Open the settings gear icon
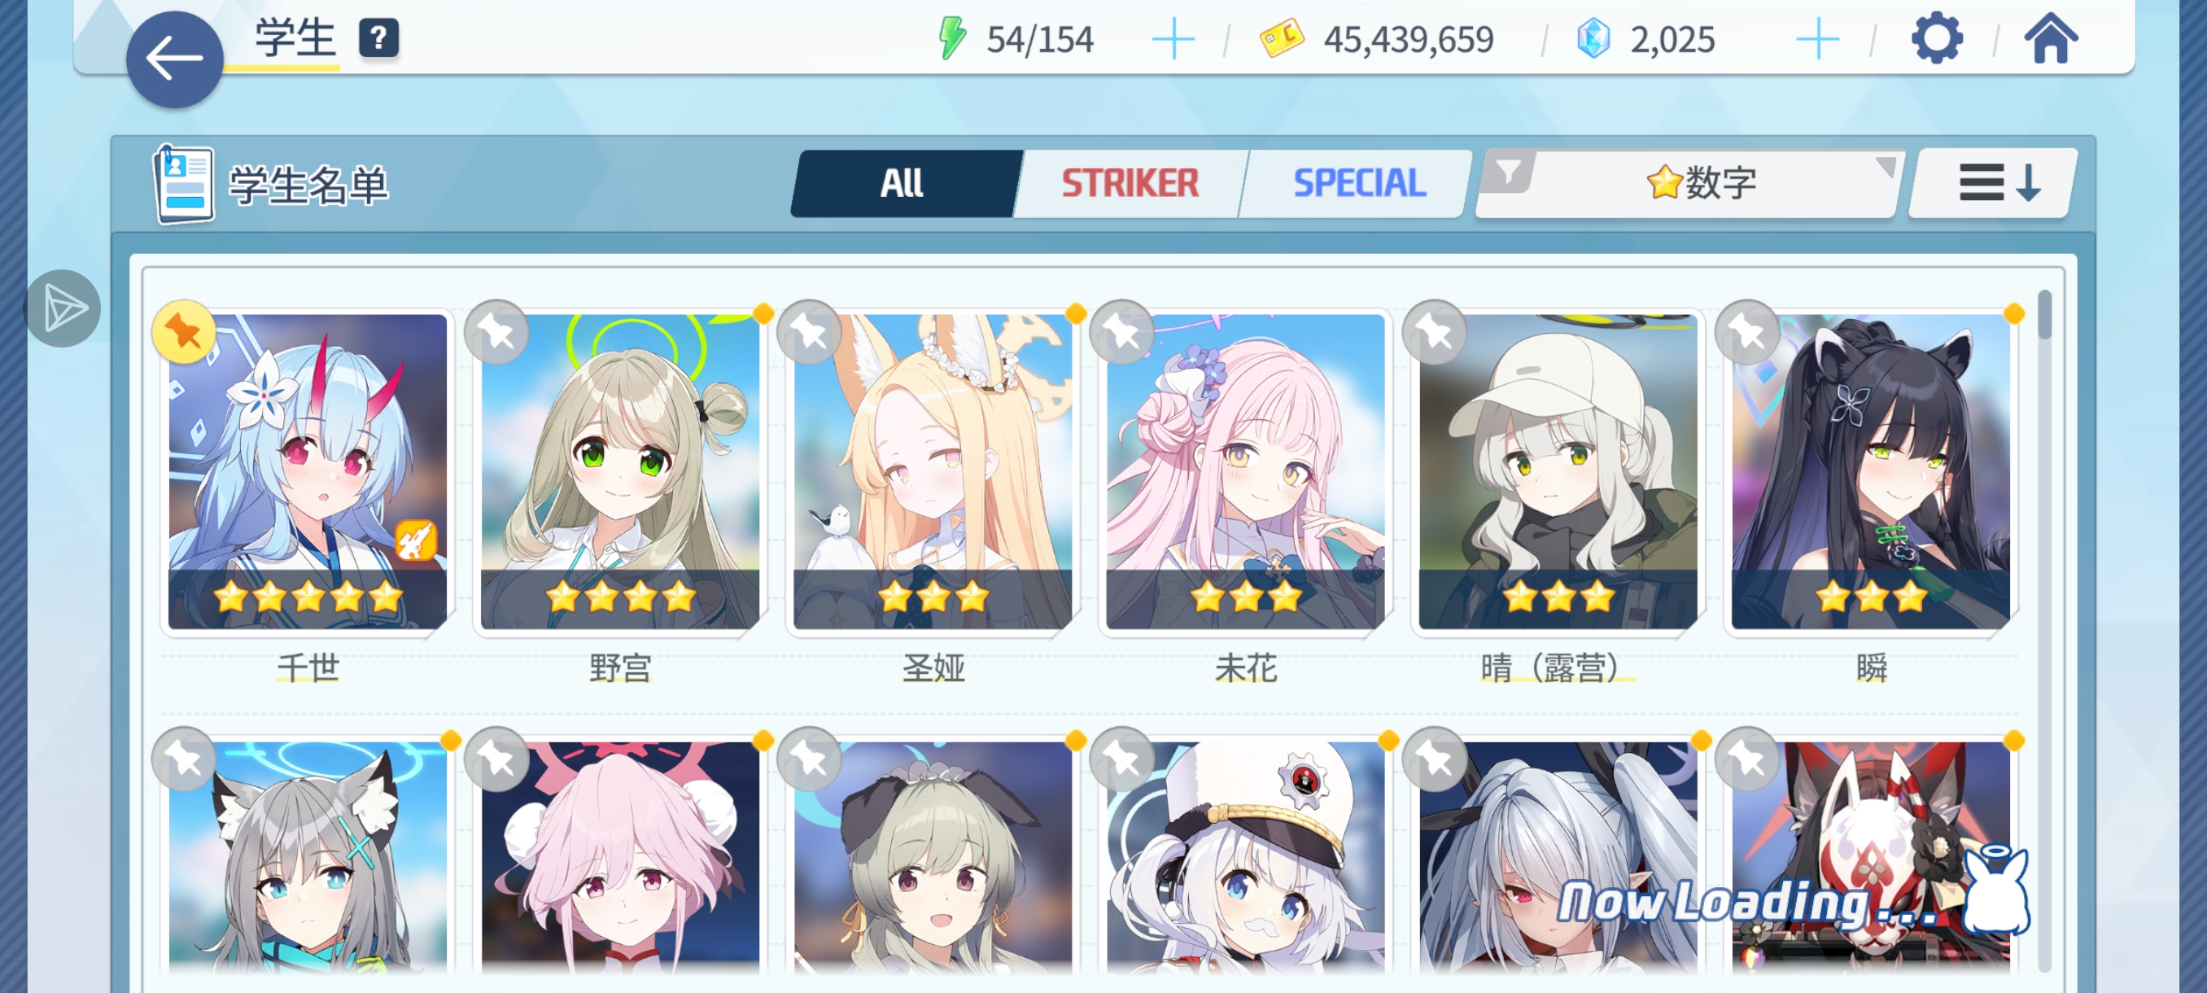 click(1936, 38)
